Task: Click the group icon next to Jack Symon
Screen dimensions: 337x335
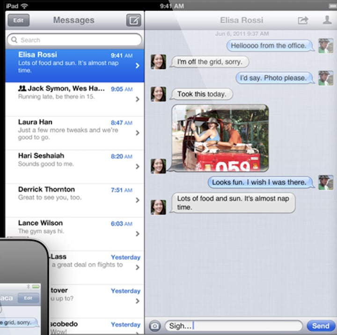Action: click(x=22, y=88)
